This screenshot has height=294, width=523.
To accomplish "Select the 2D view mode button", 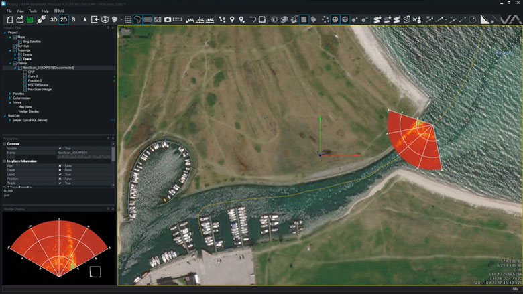I will [x=64, y=19].
